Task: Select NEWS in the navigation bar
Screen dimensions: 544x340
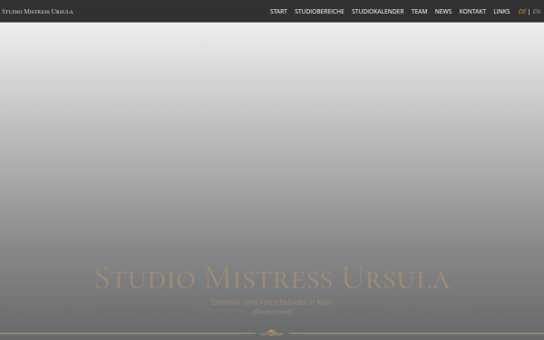Action: 443,12
